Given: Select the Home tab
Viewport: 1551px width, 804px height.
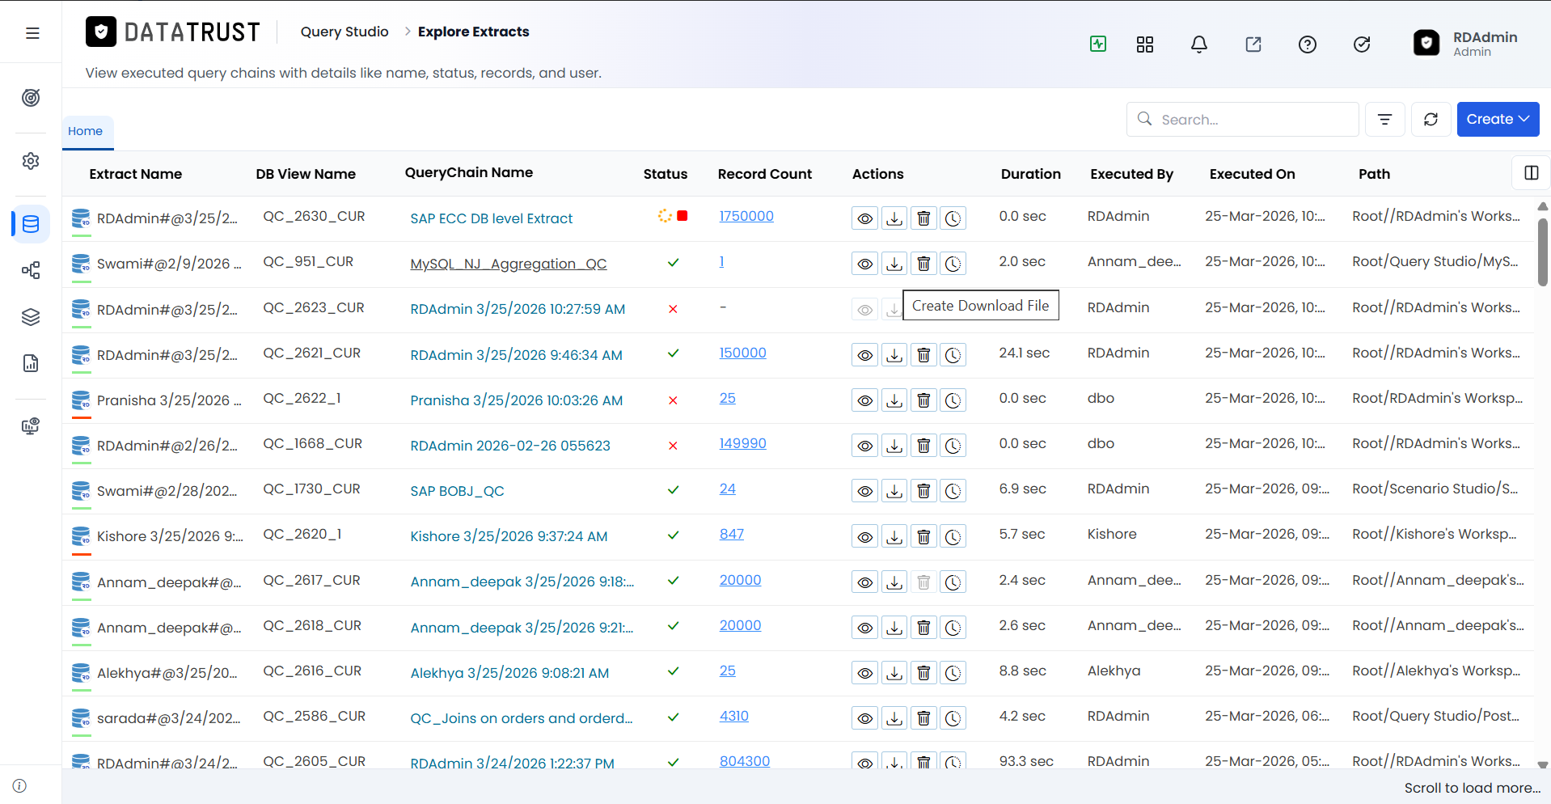Looking at the screenshot, I should pyautogui.click(x=86, y=131).
